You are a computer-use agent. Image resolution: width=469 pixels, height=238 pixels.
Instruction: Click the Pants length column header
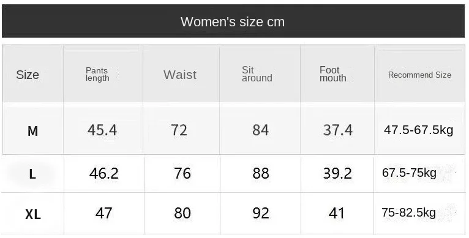[97, 75]
